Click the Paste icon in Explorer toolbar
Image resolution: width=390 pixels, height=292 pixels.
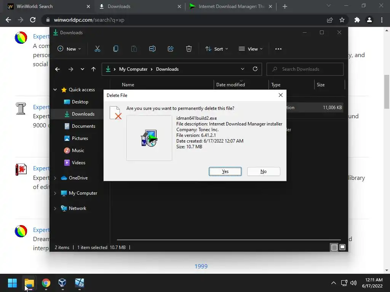134,49
